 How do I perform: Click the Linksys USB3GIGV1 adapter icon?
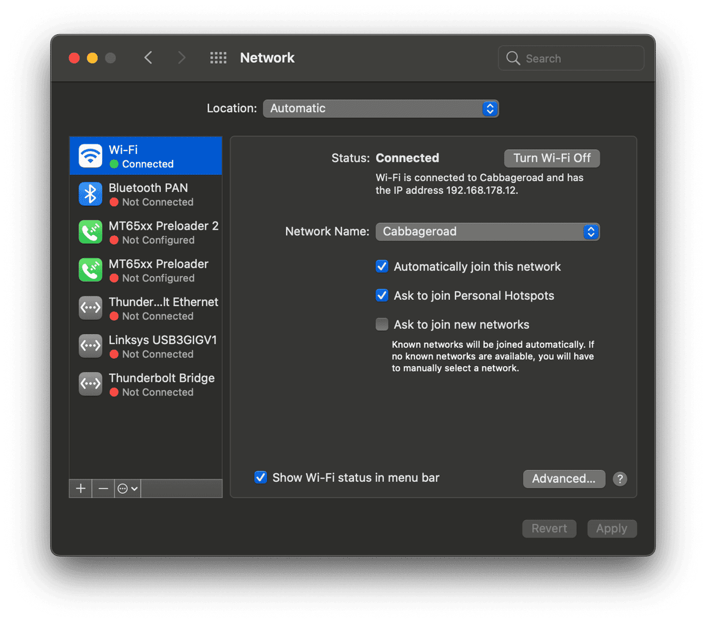90,346
